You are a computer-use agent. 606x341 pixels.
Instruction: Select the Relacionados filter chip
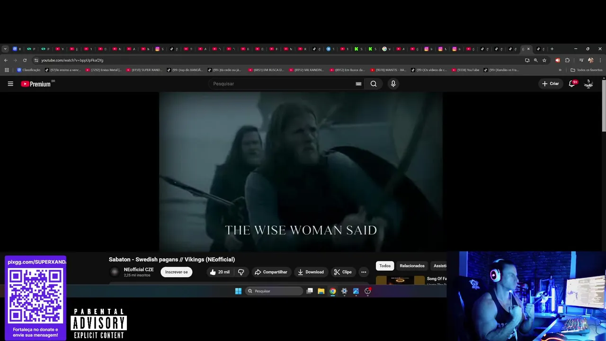pyautogui.click(x=412, y=266)
